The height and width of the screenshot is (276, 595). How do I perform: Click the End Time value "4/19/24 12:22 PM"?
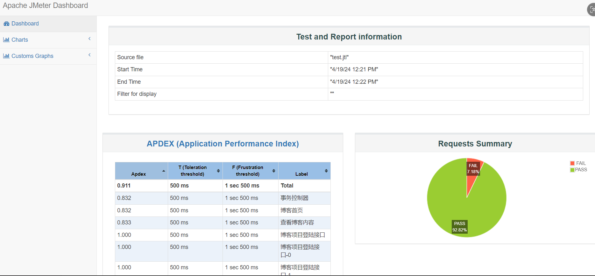pos(354,82)
